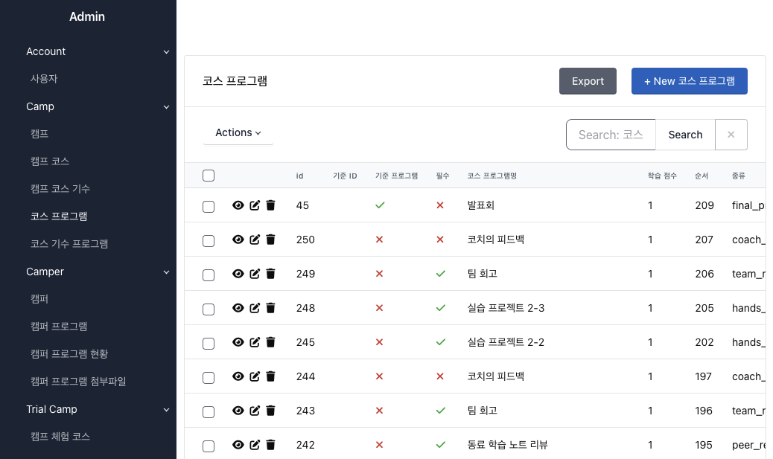The height and width of the screenshot is (459, 773).
Task: Collapse the Trial Camp sidebar section
Action: (x=98, y=409)
